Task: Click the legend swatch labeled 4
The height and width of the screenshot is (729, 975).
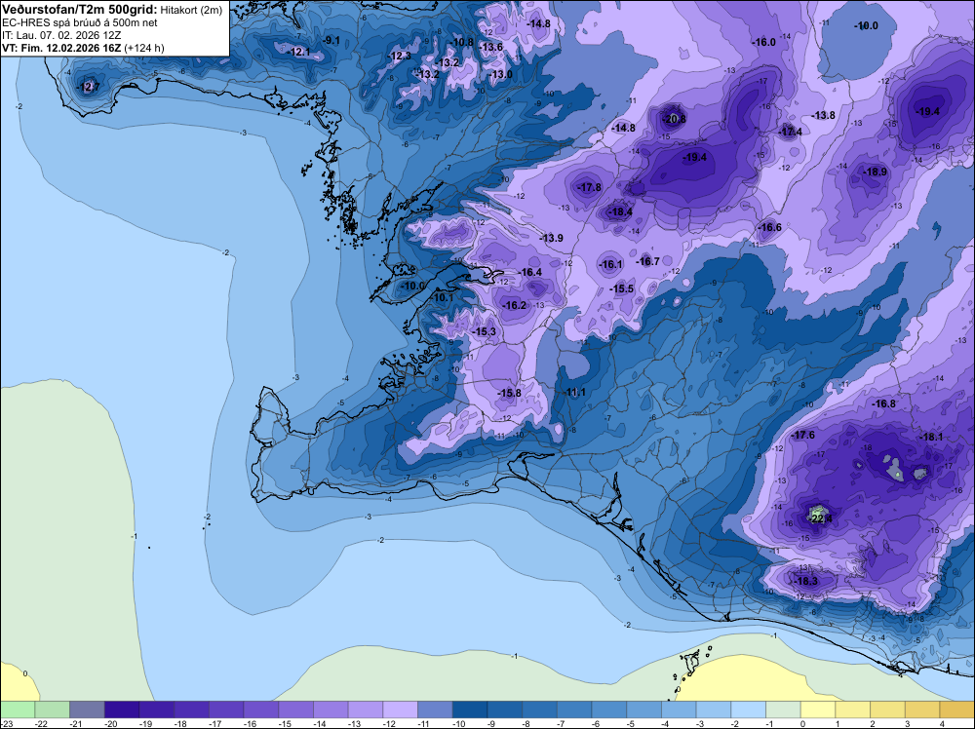Action: 957,710
